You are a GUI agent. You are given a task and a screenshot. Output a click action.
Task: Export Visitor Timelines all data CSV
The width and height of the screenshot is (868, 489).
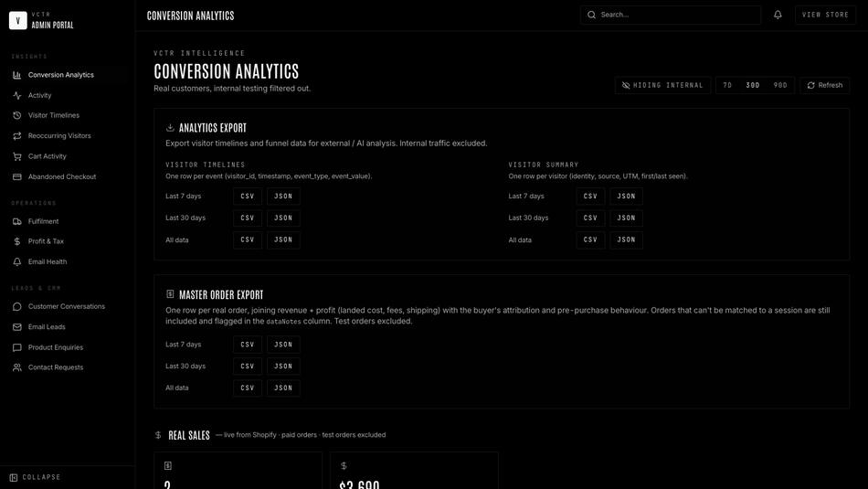(x=248, y=239)
